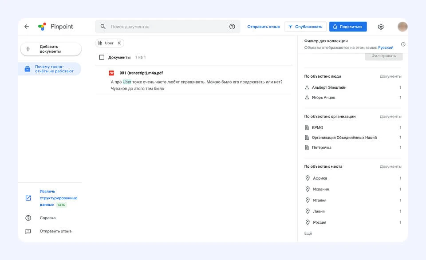Click the Фильтровать button
The width and height of the screenshot is (426, 260).
pyautogui.click(x=383, y=56)
